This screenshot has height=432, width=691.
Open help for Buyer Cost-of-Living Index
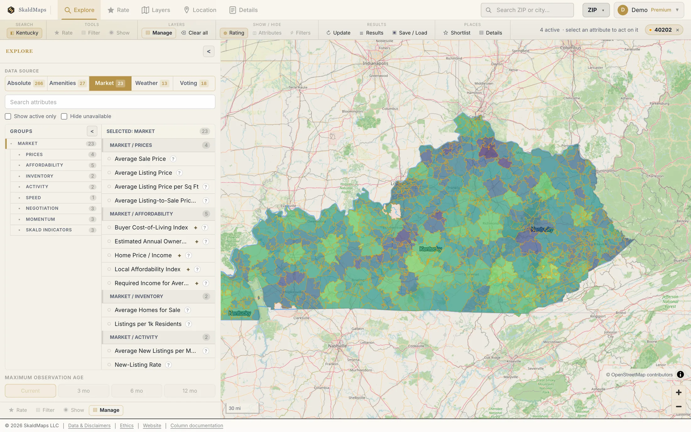(x=205, y=227)
